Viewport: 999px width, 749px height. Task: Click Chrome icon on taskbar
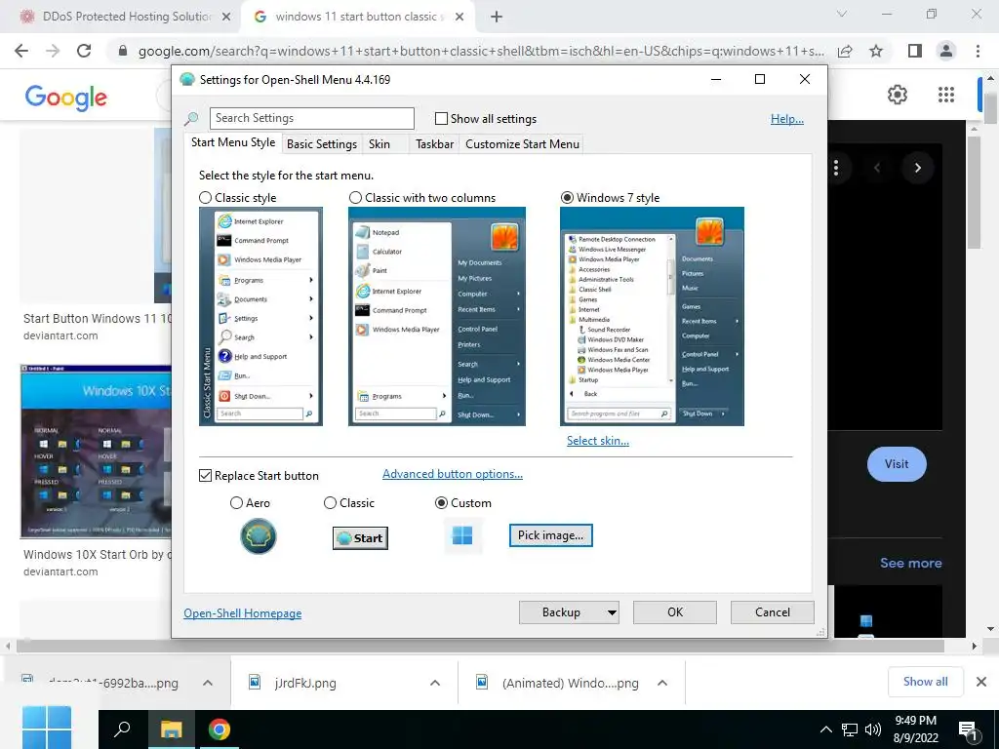pyautogui.click(x=220, y=729)
